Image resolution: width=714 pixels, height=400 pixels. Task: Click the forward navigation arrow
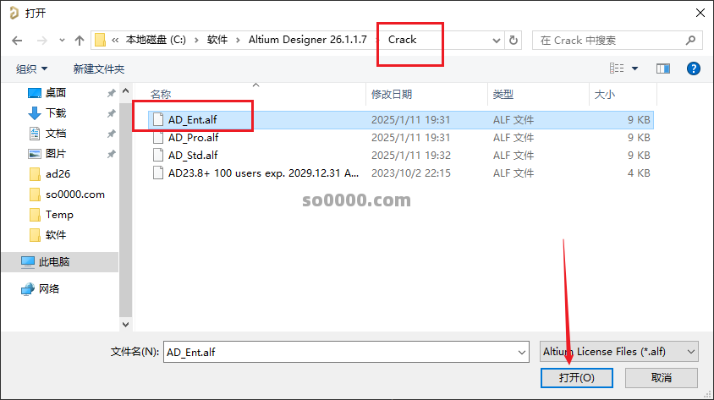(42, 41)
